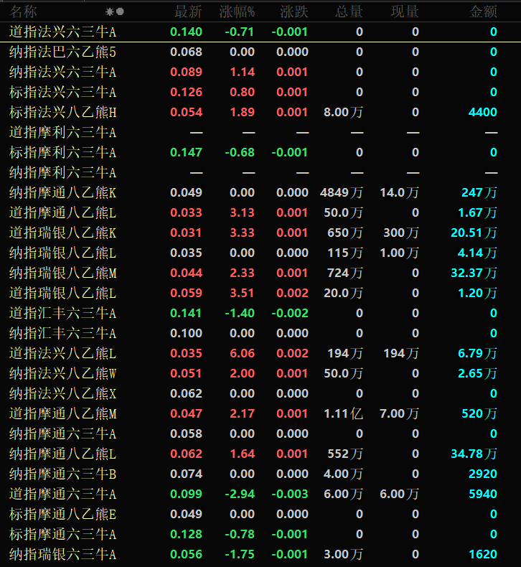Sort by the 金额 column header
The height and width of the screenshot is (567, 521).
(x=483, y=12)
